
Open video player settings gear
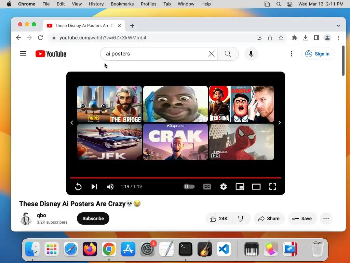pos(224,187)
